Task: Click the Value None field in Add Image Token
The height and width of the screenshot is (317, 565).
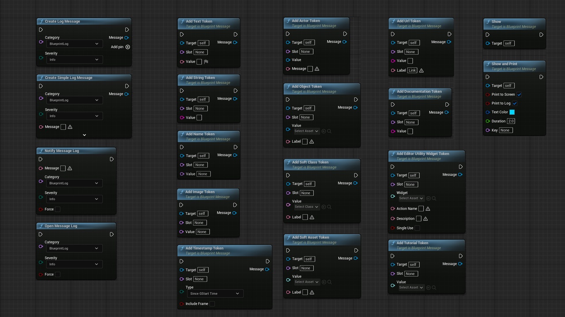Action: click(202, 232)
